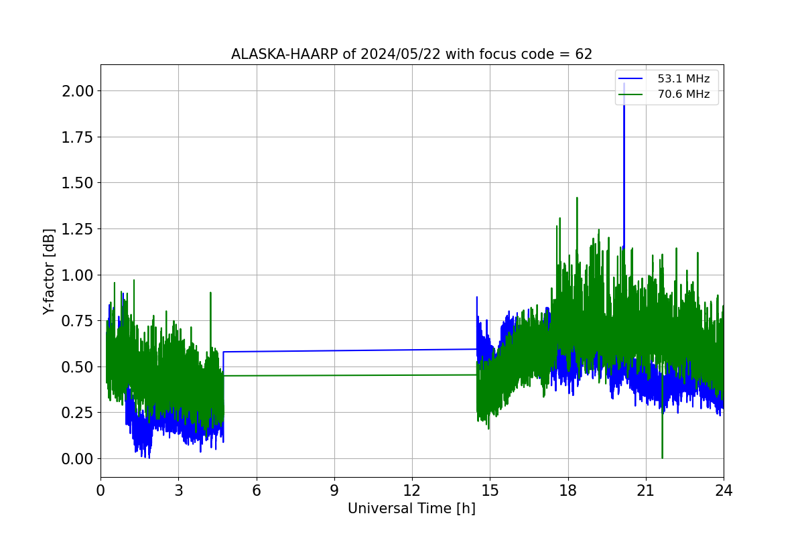Click the 15 x-axis tick label
804x536 pixels.
[x=490, y=490]
